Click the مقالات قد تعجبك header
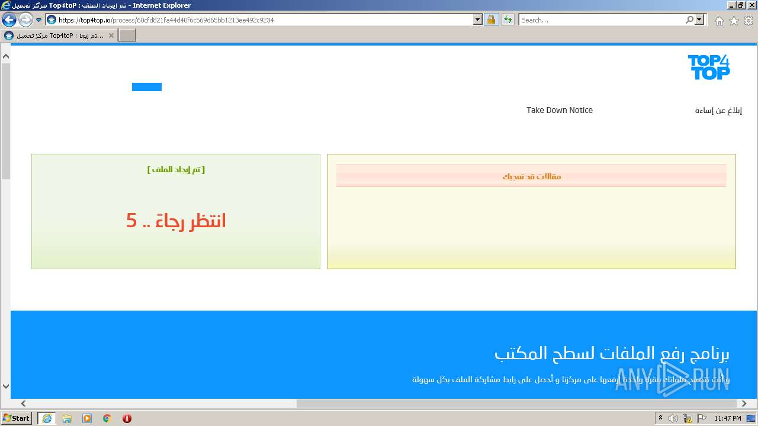 tap(532, 176)
